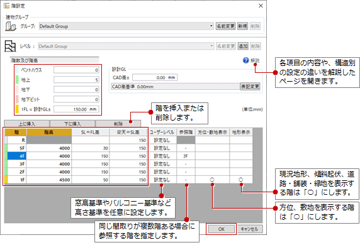This screenshot has width=360, height=245.
Task: Click the 1FL = 設計GL± field
Action: (x=76, y=109)
